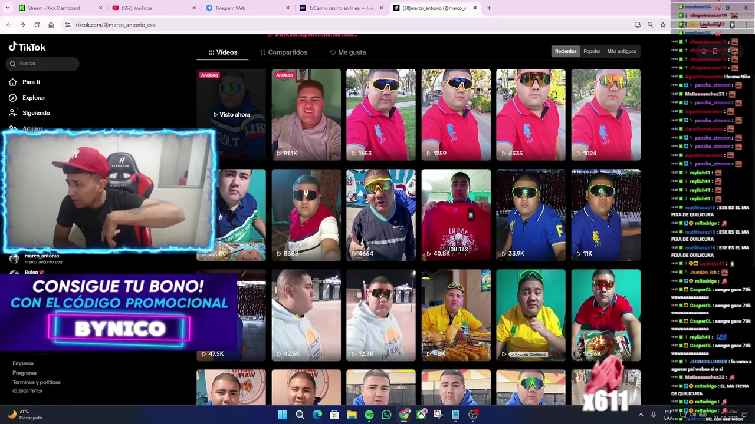Bookmark this page with the star icon
The width and height of the screenshot is (755, 424).
point(663,25)
